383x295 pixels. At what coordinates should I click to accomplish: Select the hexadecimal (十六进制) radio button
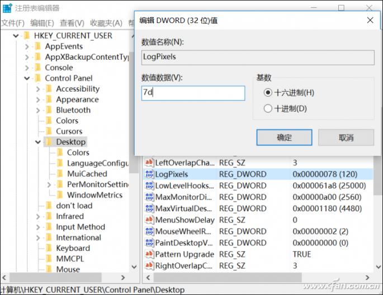[268, 93]
